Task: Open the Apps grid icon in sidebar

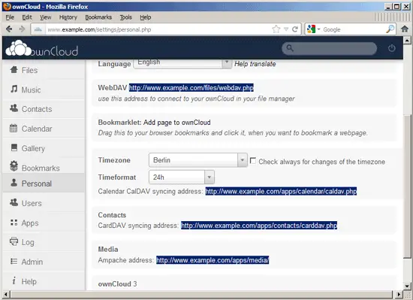Action: (14, 223)
